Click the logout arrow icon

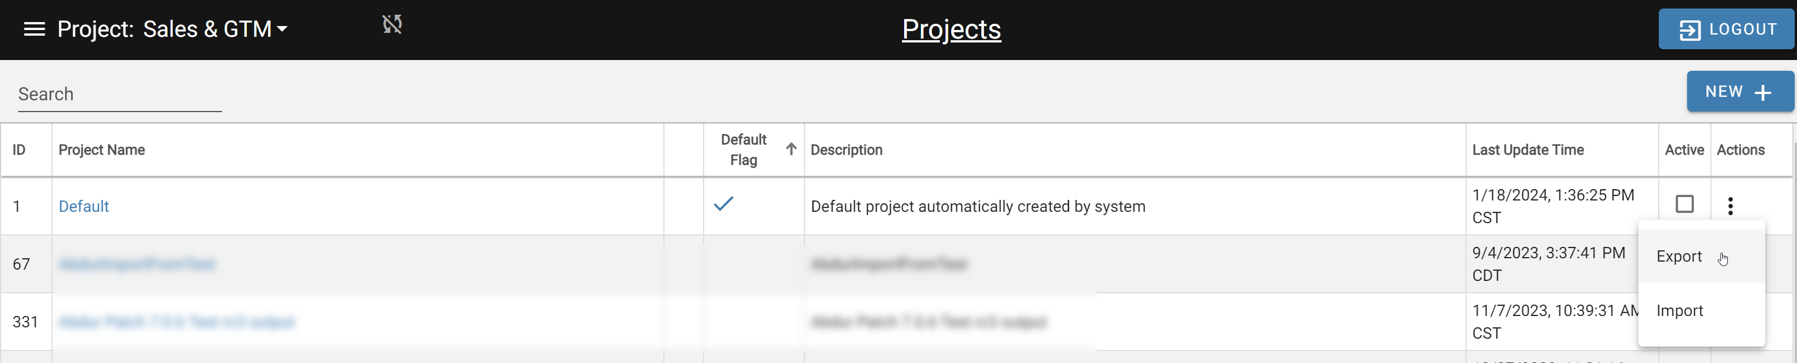tap(1689, 30)
